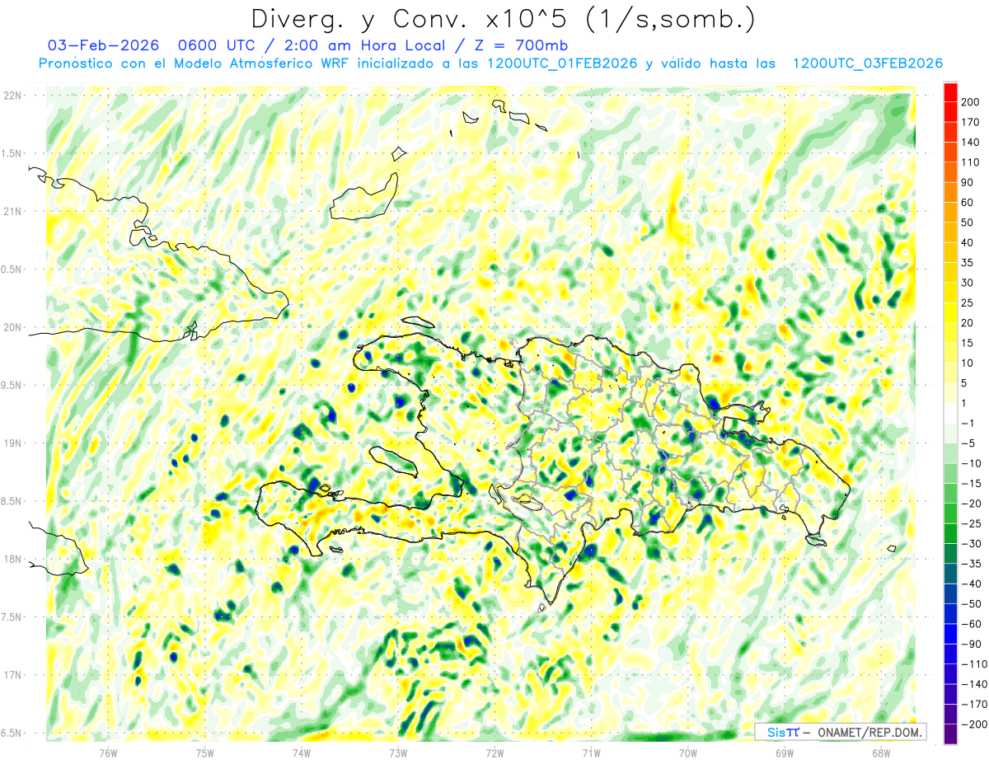
Task: Click the "18N" latitude label
Action: (12, 559)
